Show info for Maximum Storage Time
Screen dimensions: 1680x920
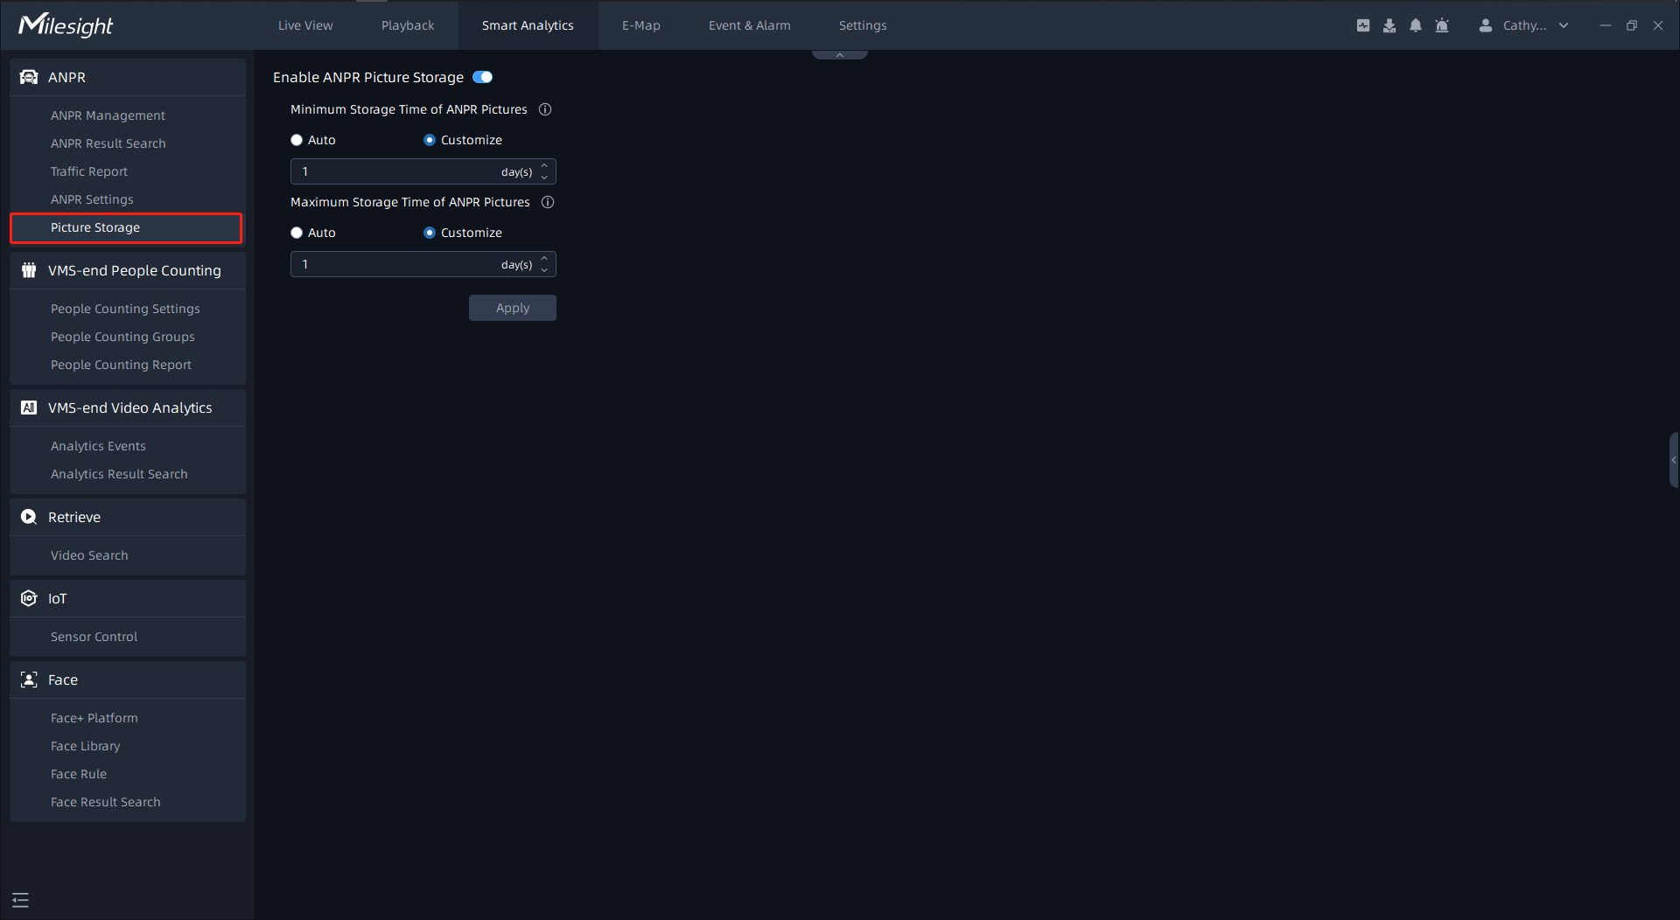tap(548, 202)
